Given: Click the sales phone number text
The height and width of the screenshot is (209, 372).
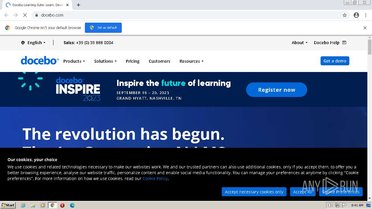Looking at the screenshot, I should coord(95,43).
